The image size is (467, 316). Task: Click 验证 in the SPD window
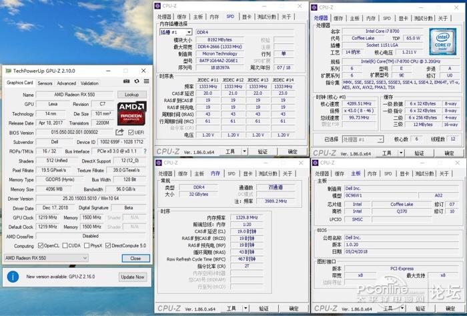point(262,152)
